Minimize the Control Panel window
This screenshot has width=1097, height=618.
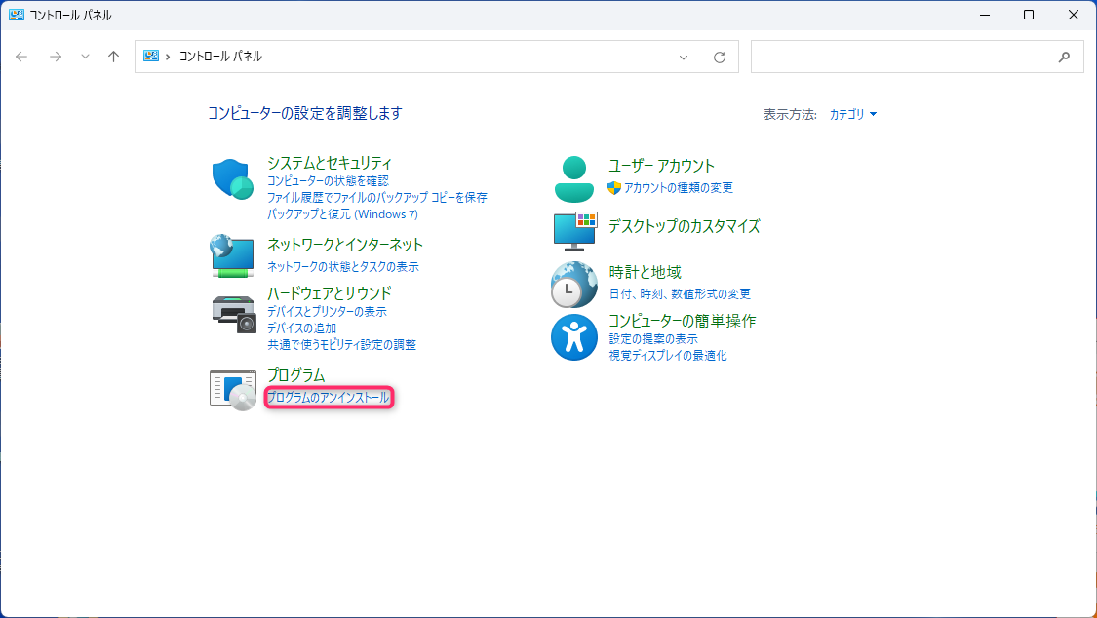coord(985,15)
